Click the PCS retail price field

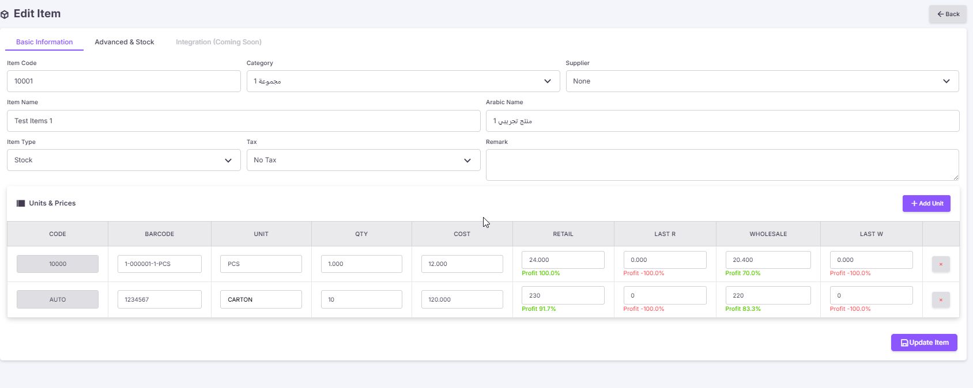point(563,260)
